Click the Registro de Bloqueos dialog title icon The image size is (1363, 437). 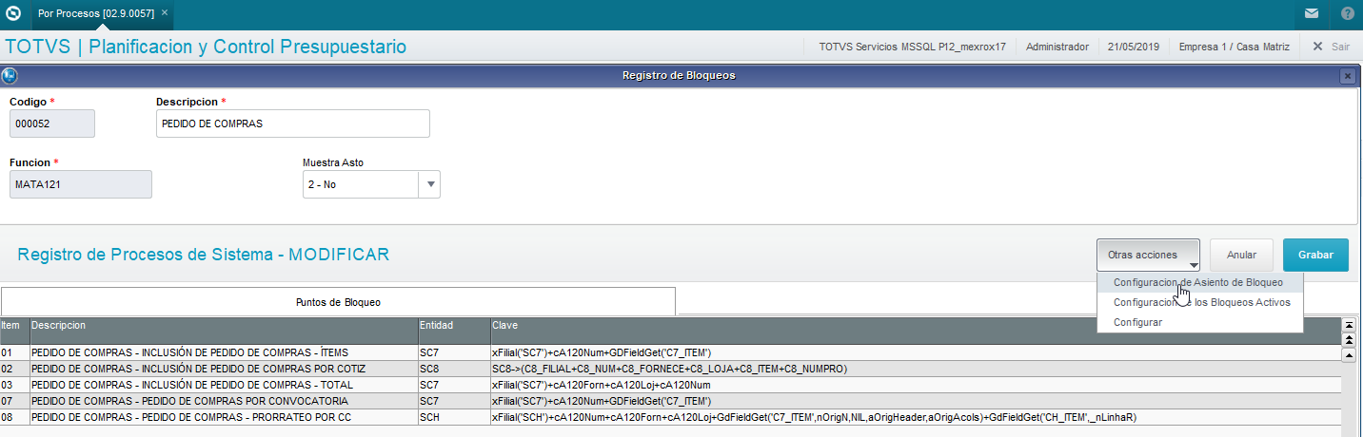point(10,76)
